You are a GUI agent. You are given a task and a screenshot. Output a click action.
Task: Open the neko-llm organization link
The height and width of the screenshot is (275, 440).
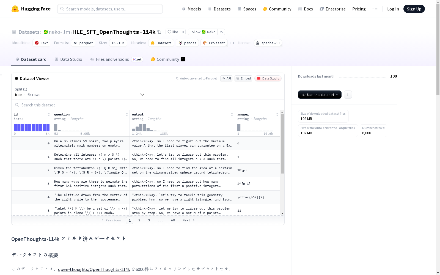(x=59, y=32)
